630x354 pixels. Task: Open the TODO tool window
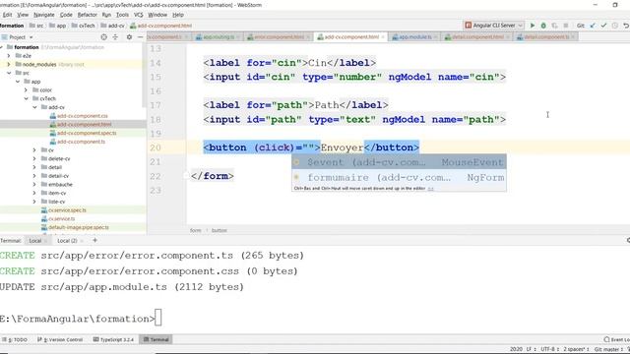pos(15,339)
